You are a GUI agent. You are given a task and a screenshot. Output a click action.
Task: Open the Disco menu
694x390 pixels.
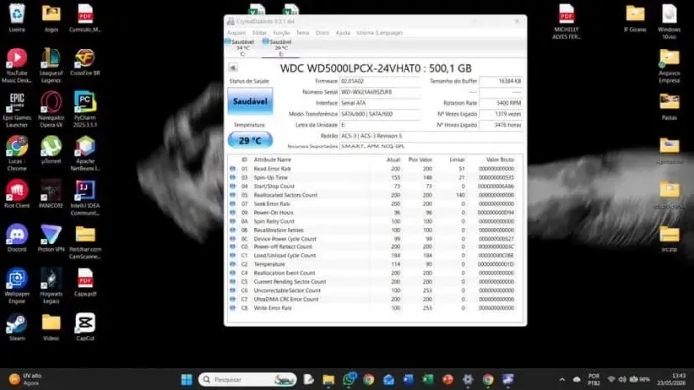[322, 33]
